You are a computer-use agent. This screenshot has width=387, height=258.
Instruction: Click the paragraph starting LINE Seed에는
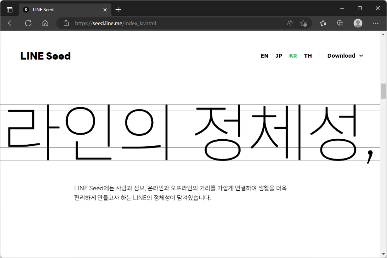click(x=180, y=193)
